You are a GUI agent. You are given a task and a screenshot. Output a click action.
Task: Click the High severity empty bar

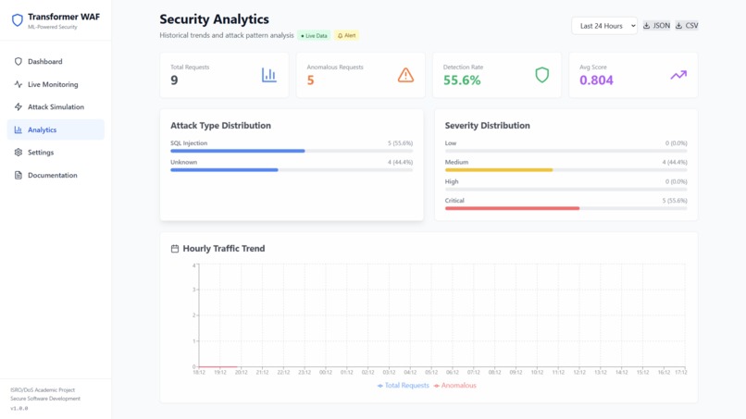[x=566, y=190]
